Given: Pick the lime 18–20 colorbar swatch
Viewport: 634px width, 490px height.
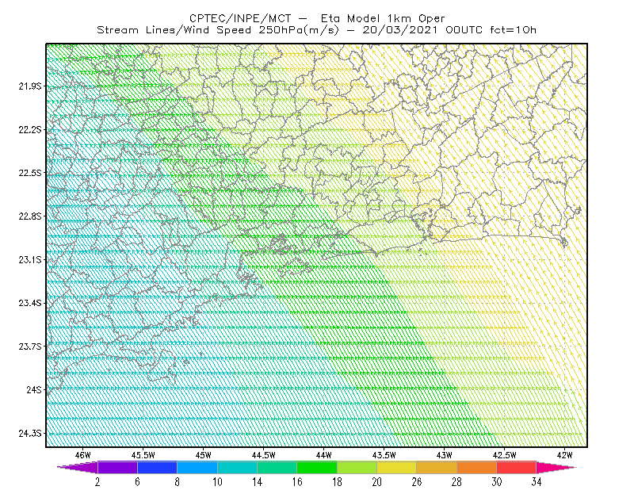Looking at the screenshot, I should (357, 467).
